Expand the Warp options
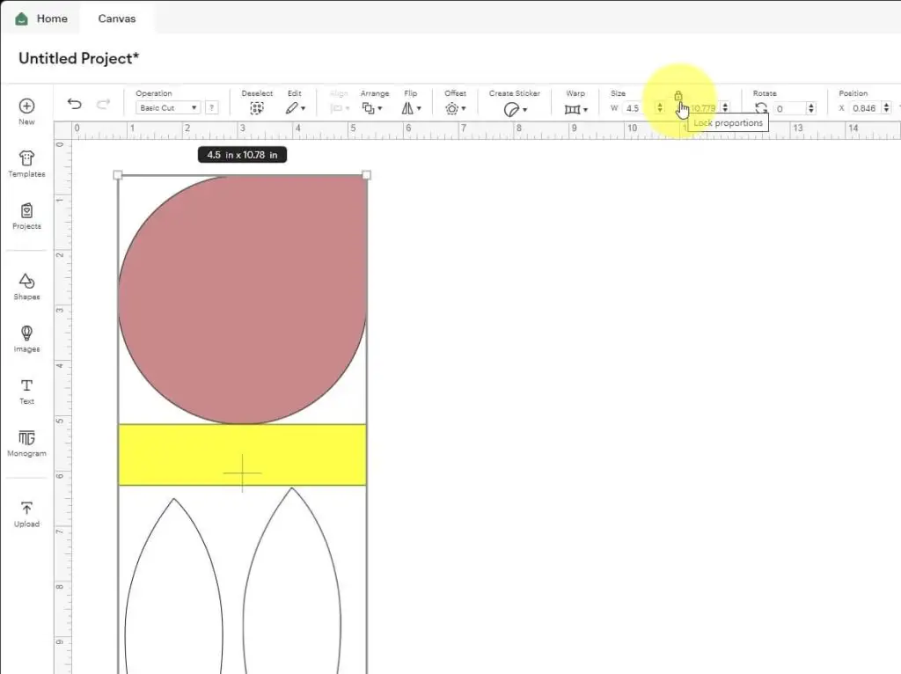The width and height of the screenshot is (901, 674). click(575, 109)
